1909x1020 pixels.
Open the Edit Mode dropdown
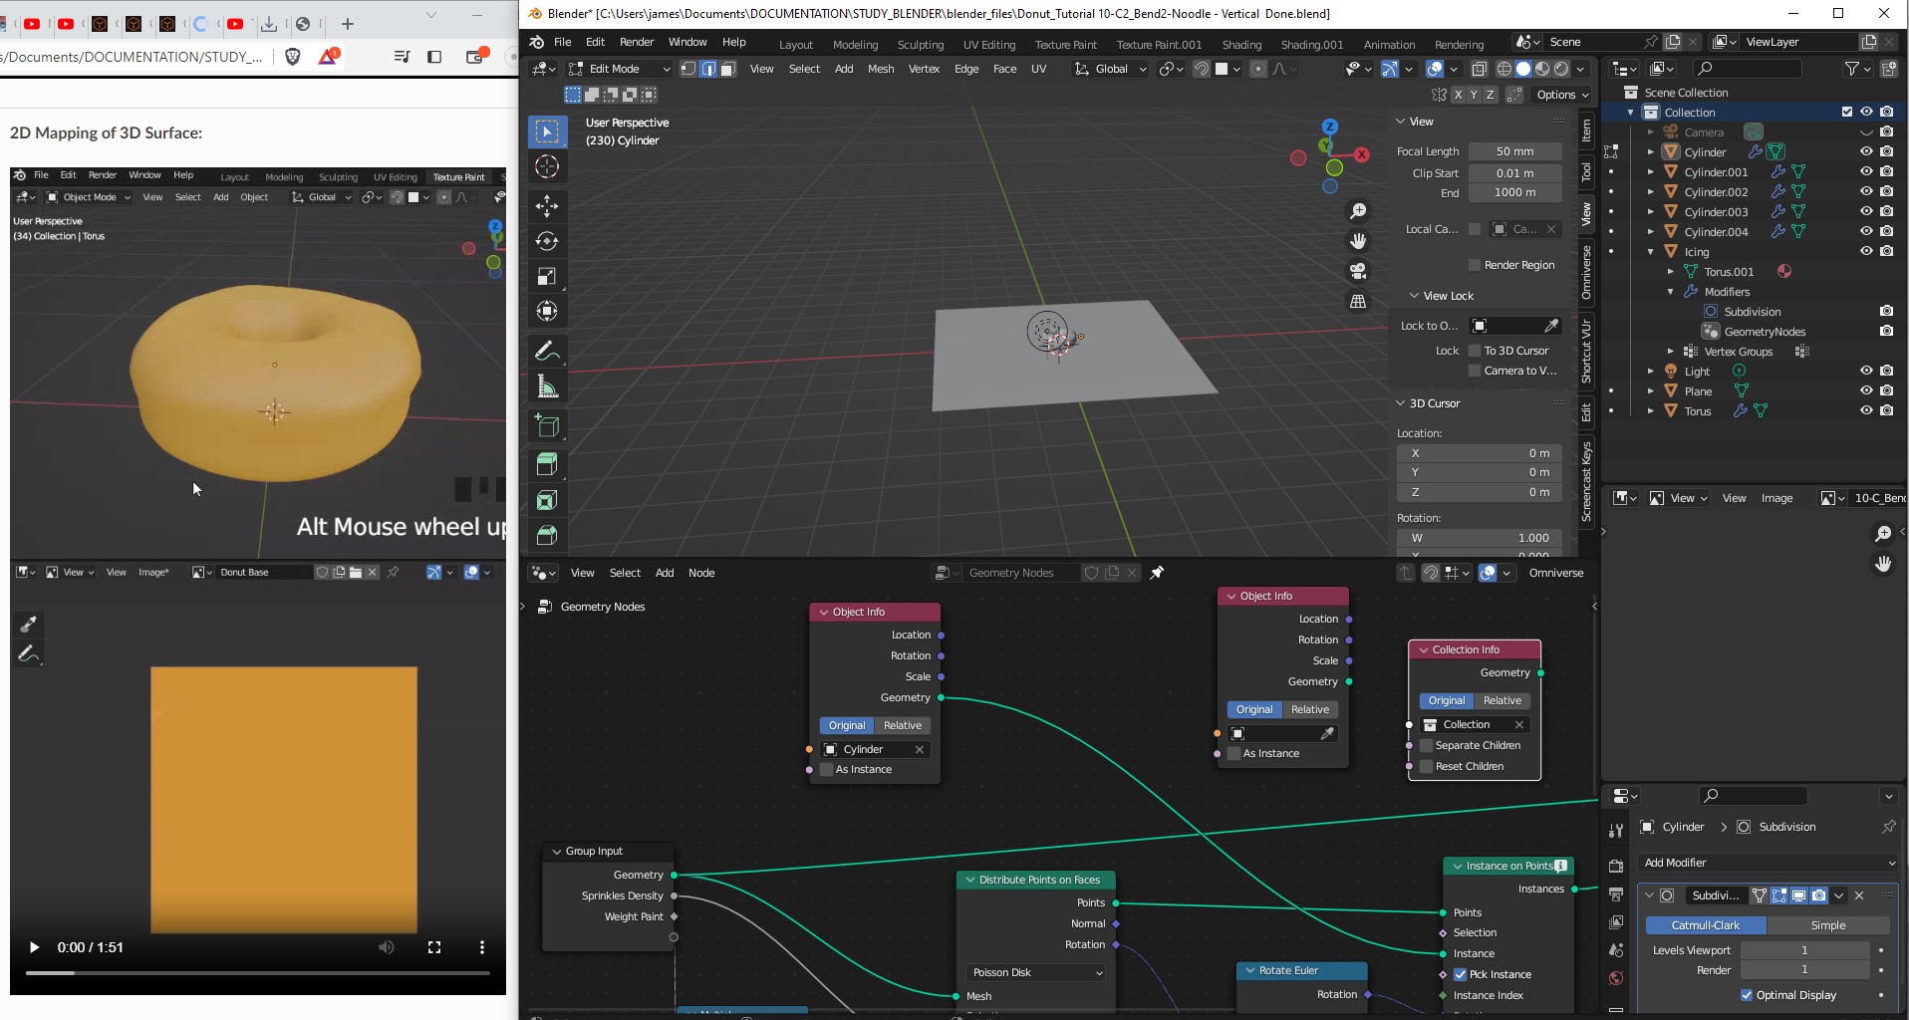tap(620, 69)
